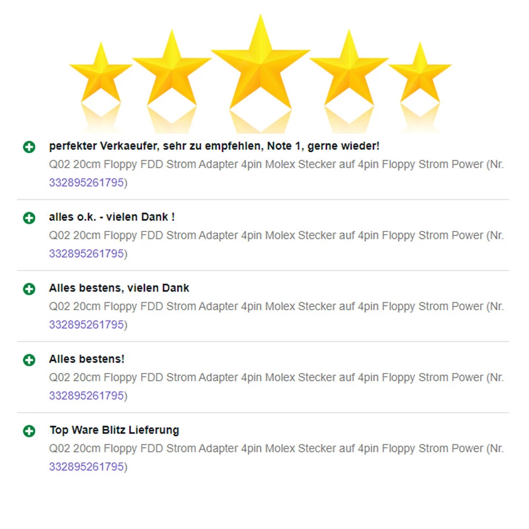
Task: Click the second star from left
Action: click(172, 69)
